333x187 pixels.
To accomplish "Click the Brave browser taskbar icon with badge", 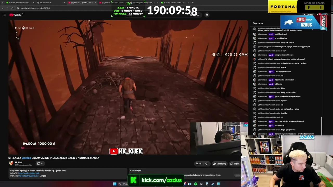I will [185, 184].
